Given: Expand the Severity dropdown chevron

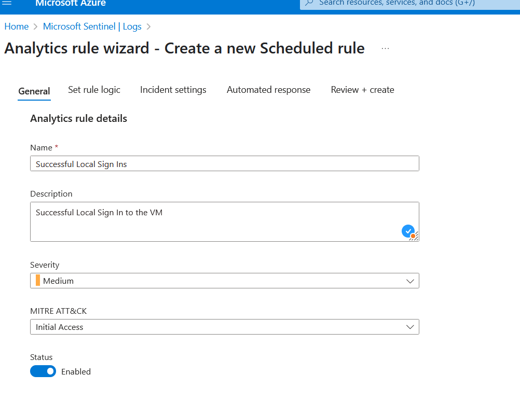Looking at the screenshot, I should point(410,281).
